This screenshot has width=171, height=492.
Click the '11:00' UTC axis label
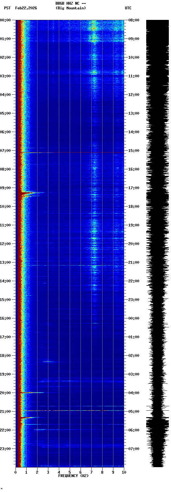[x=134, y=76]
